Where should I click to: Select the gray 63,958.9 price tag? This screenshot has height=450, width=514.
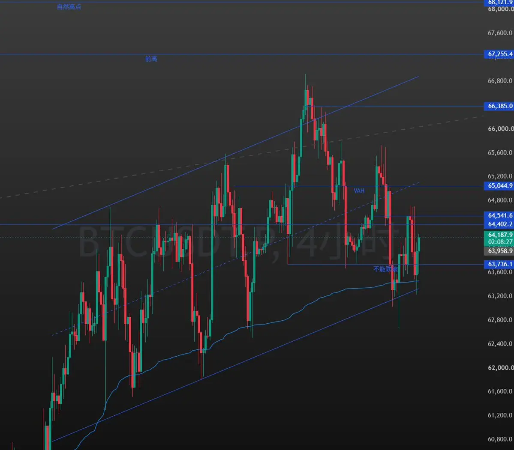pyautogui.click(x=499, y=251)
